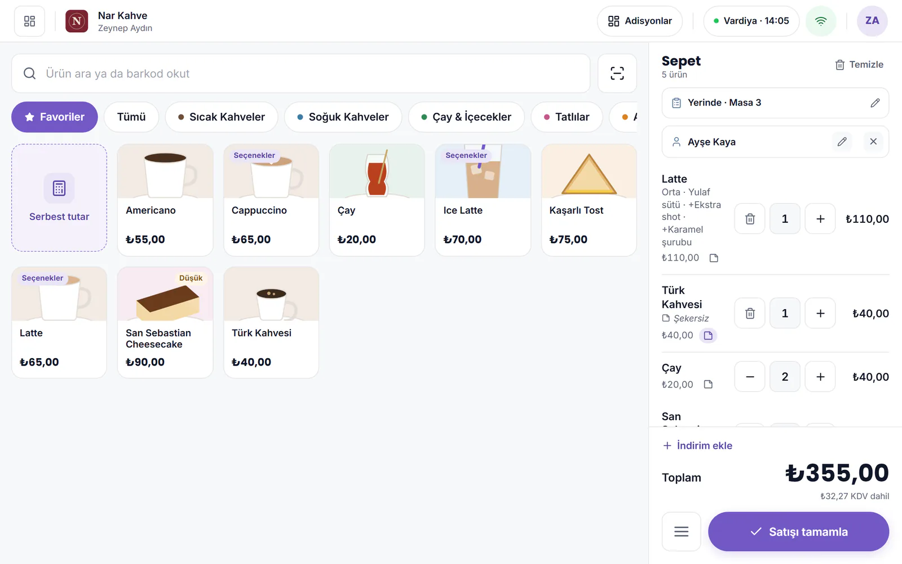Delete Latte from cart with trash icon
The width and height of the screenshot is (902, 564).
(x=750, y=219)
